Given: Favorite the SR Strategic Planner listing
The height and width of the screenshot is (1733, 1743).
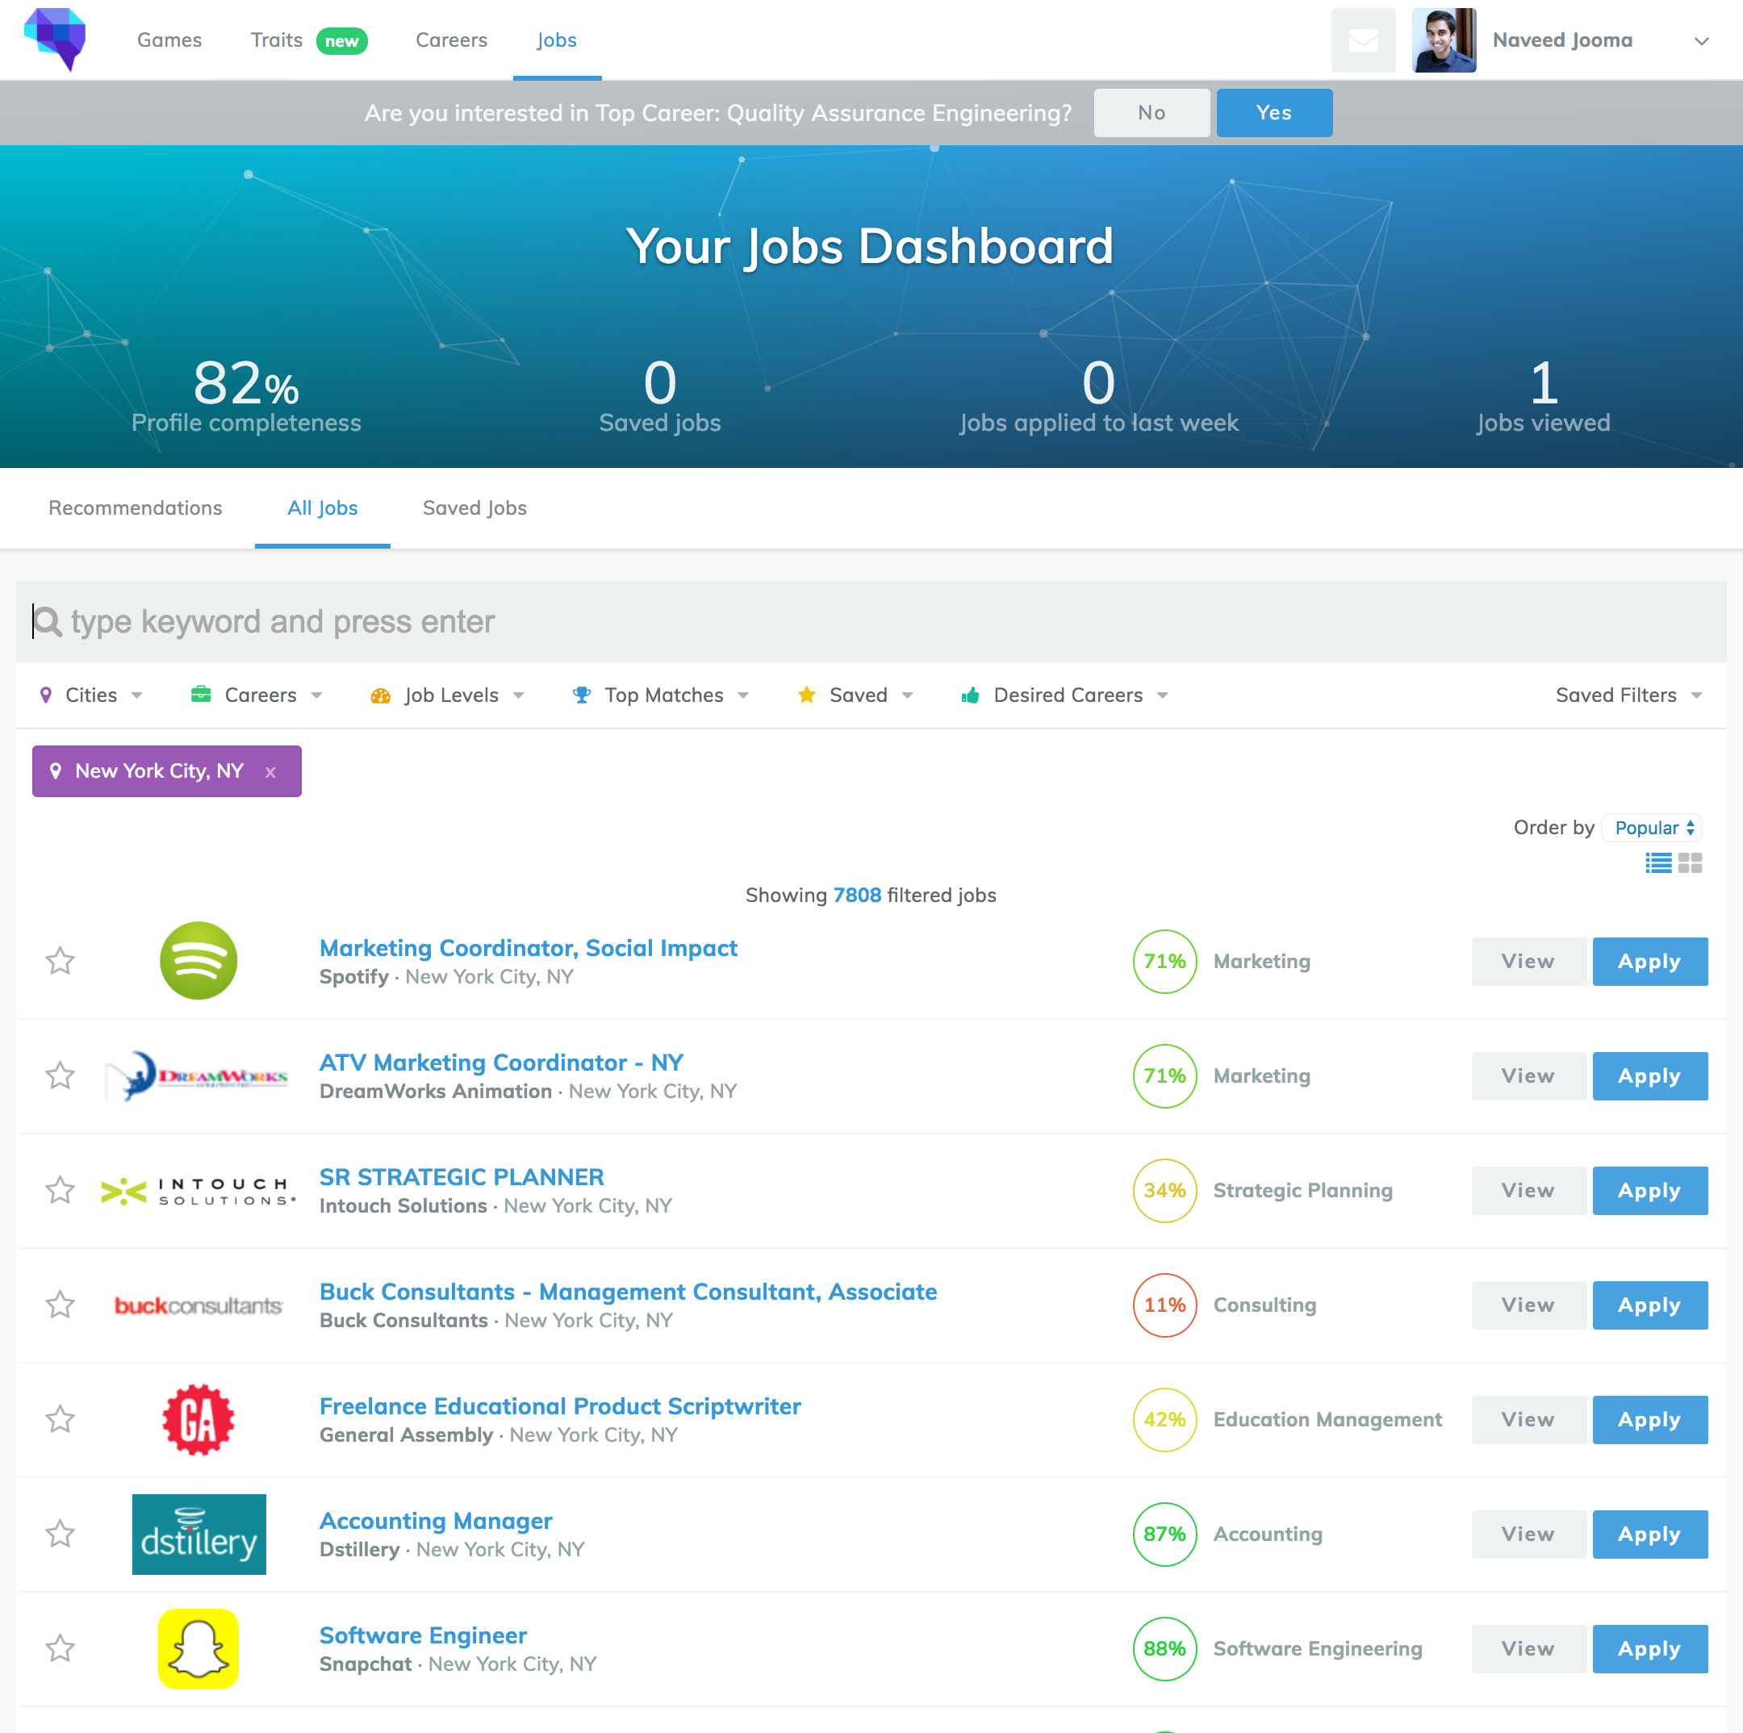Looking at the screenshot, I should click(x=61, y=1190).
